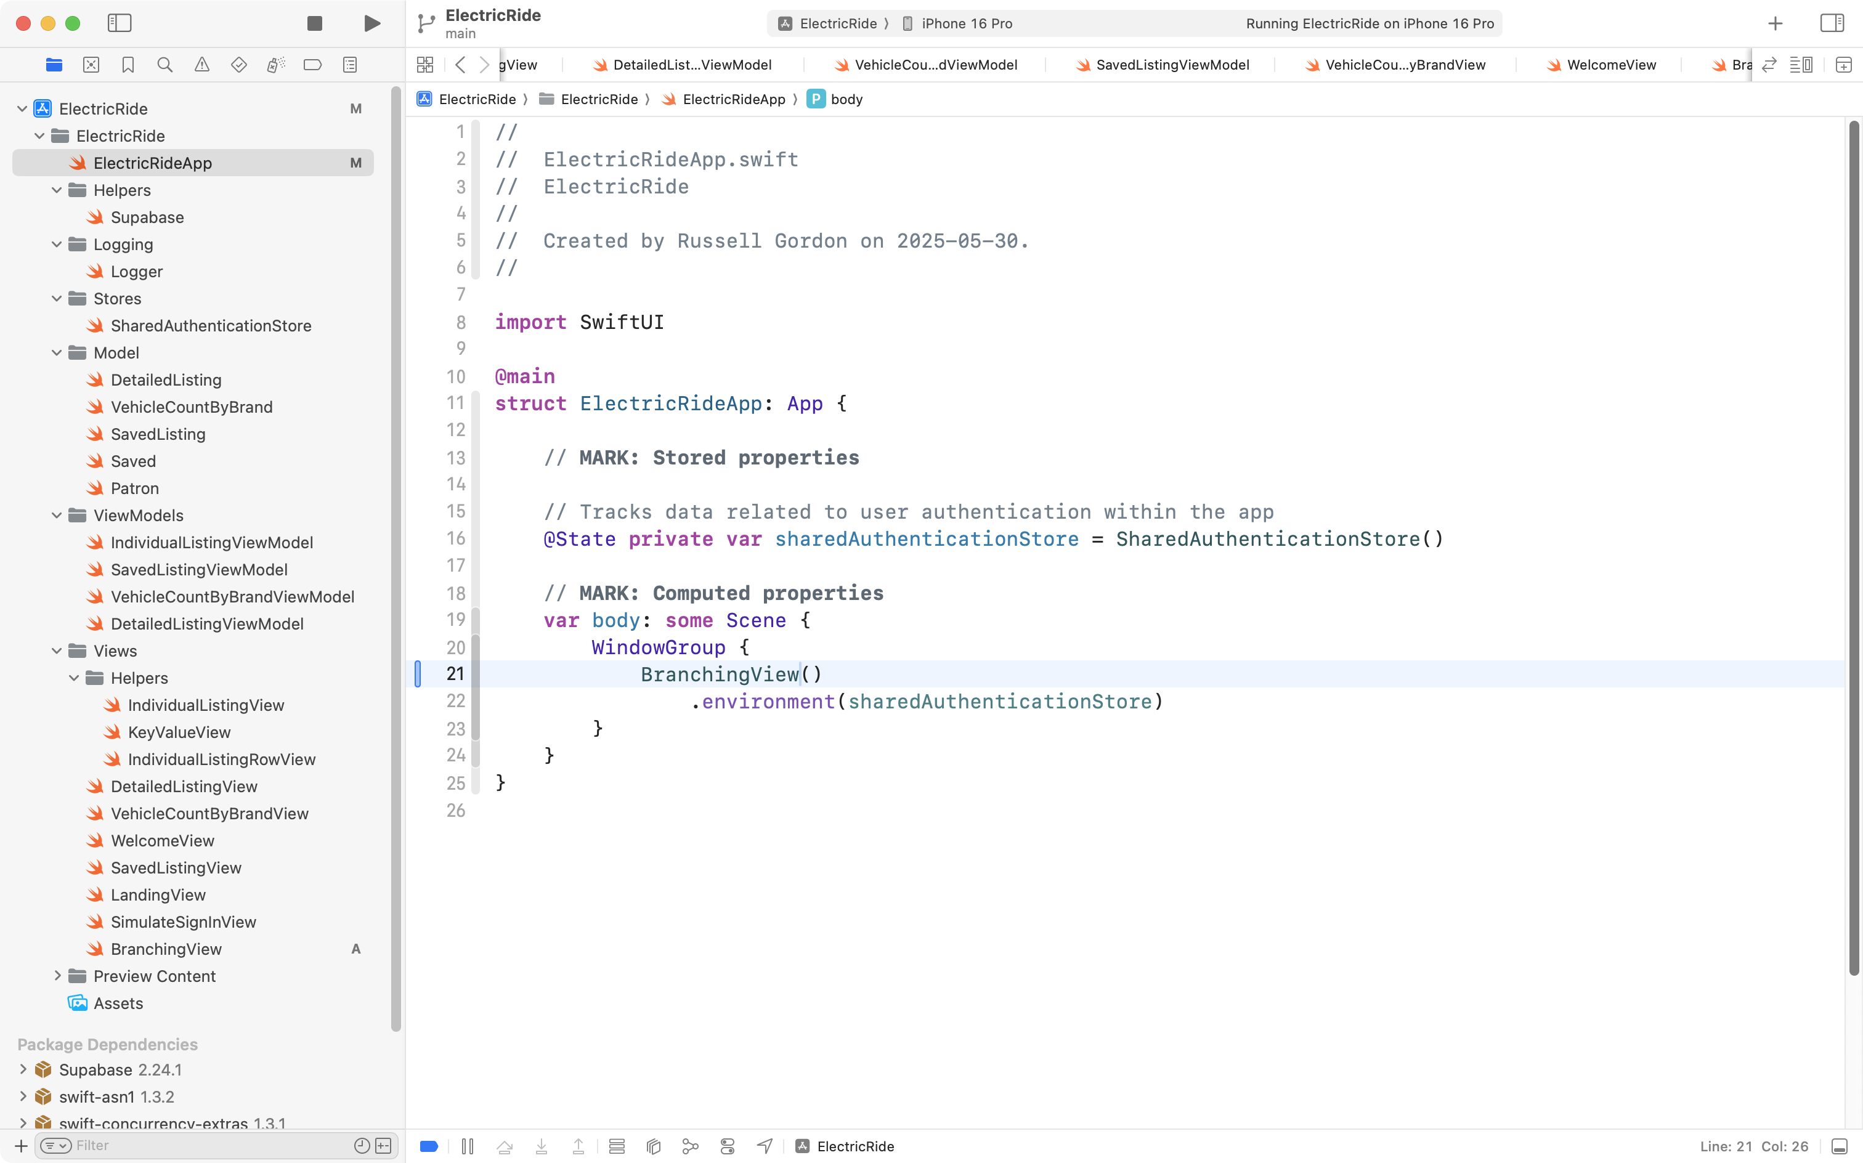Image resolution: width=1863 pixels, height=1163 pixels.
Task: Click the Simulate Location arrow icon
Action: [764, 1146]
